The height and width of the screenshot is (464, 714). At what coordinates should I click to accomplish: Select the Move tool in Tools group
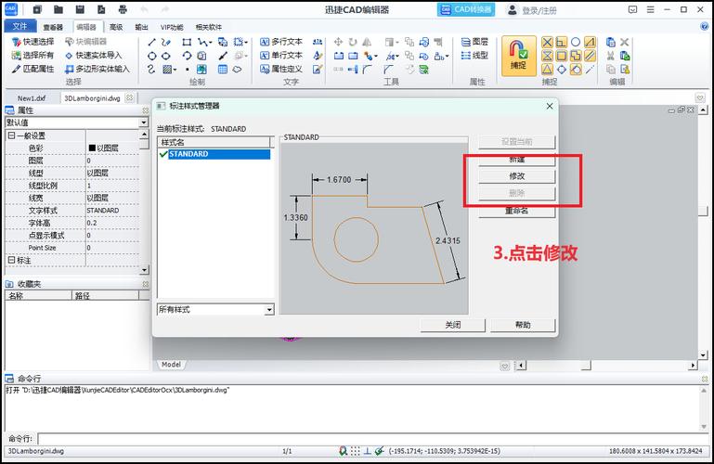[338, 43]
